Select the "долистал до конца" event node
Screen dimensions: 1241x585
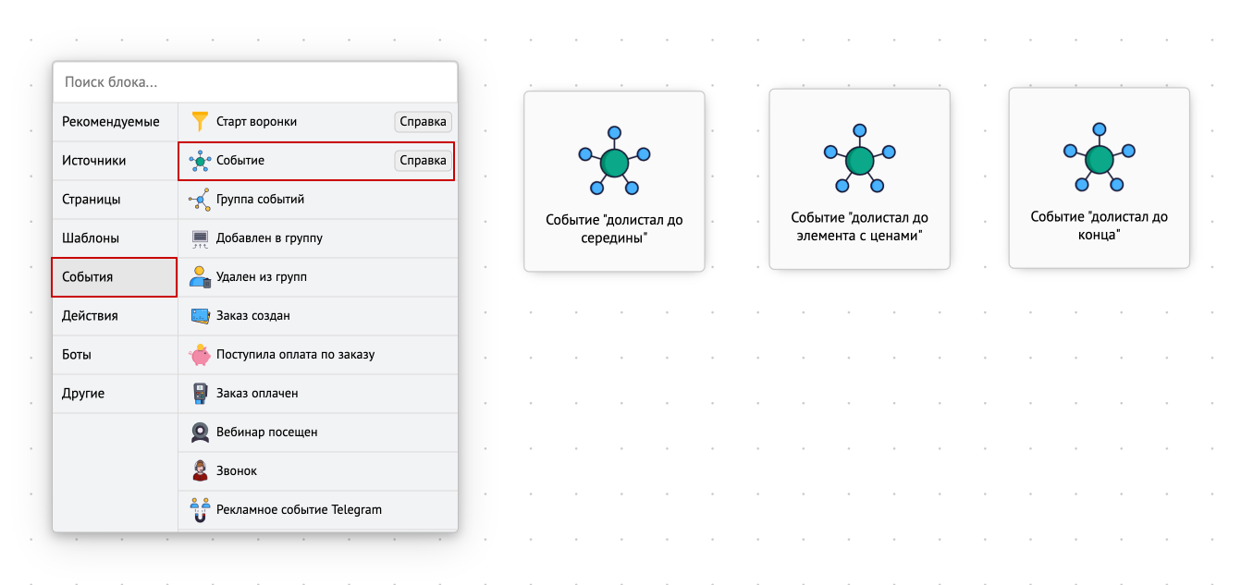click(x=1099, y=177)
